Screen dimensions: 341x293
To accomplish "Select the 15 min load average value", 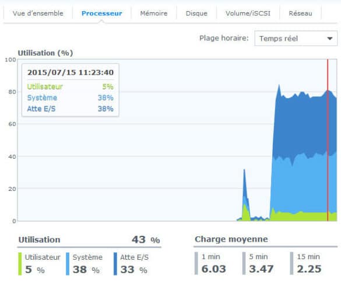I will tap(309, 269).
